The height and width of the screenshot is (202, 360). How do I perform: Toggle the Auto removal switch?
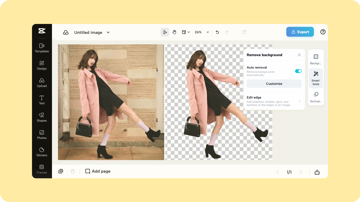(x=298, y=71)
